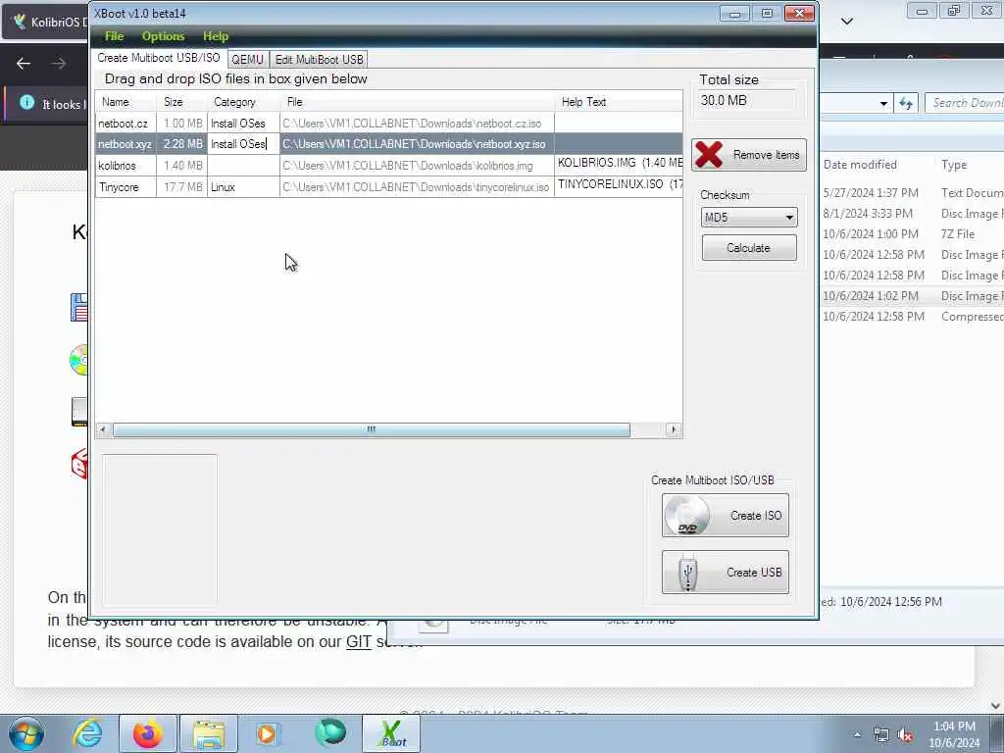Select the KolibriOS browser tab

[46, 23]
